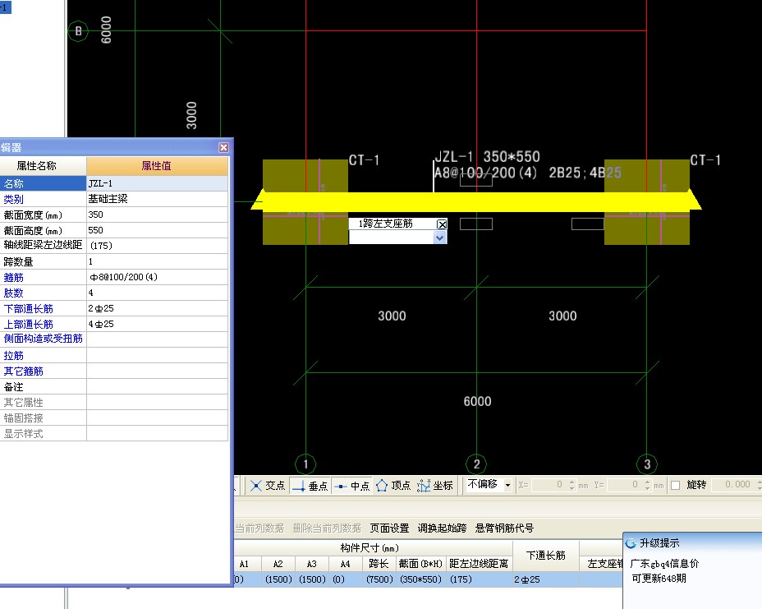Edit the 箍筋 stirrup value A8@100/200(4)
The width and height of the screenshot is (762, 609).
157,277
